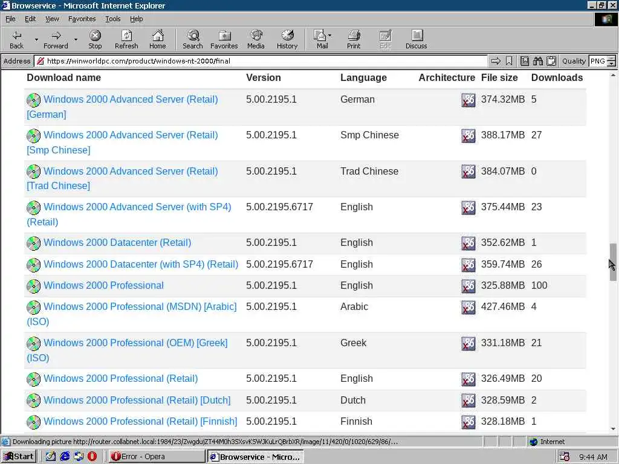Stop loading the page
This screenshot has width=619, height=464.
click(95, 39)
